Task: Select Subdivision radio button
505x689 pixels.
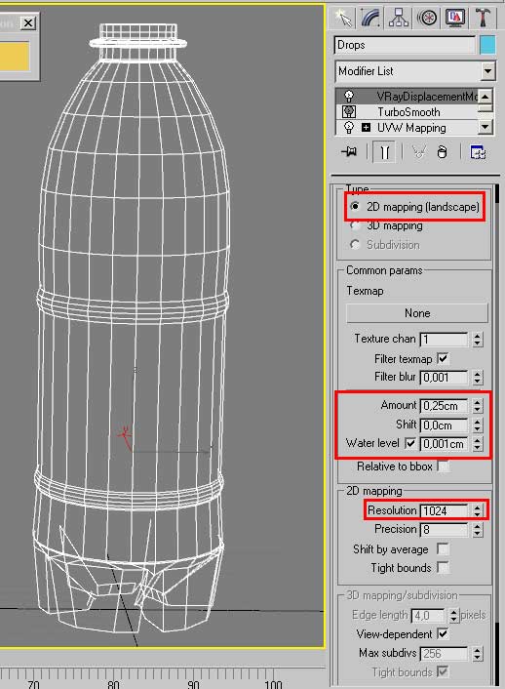Action: click(x=355, y=245)
